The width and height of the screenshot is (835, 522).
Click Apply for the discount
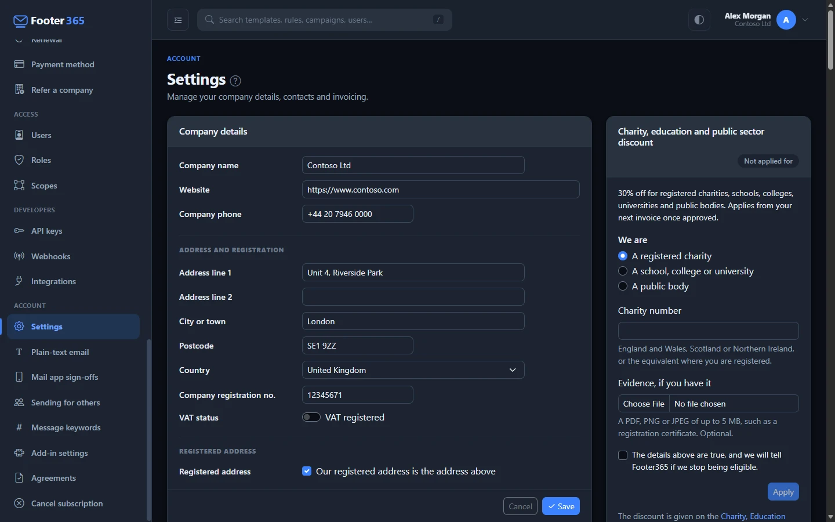[x=783, y=492]
